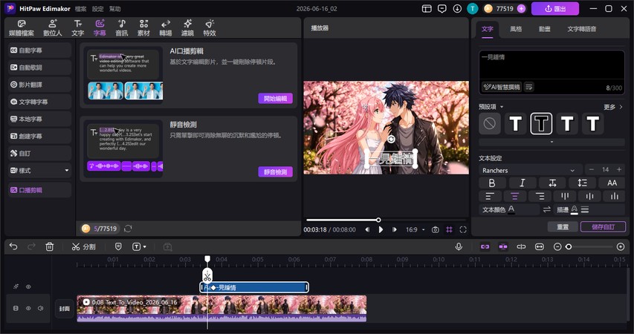Click the 匯出 export button

[x=555, y=8]
